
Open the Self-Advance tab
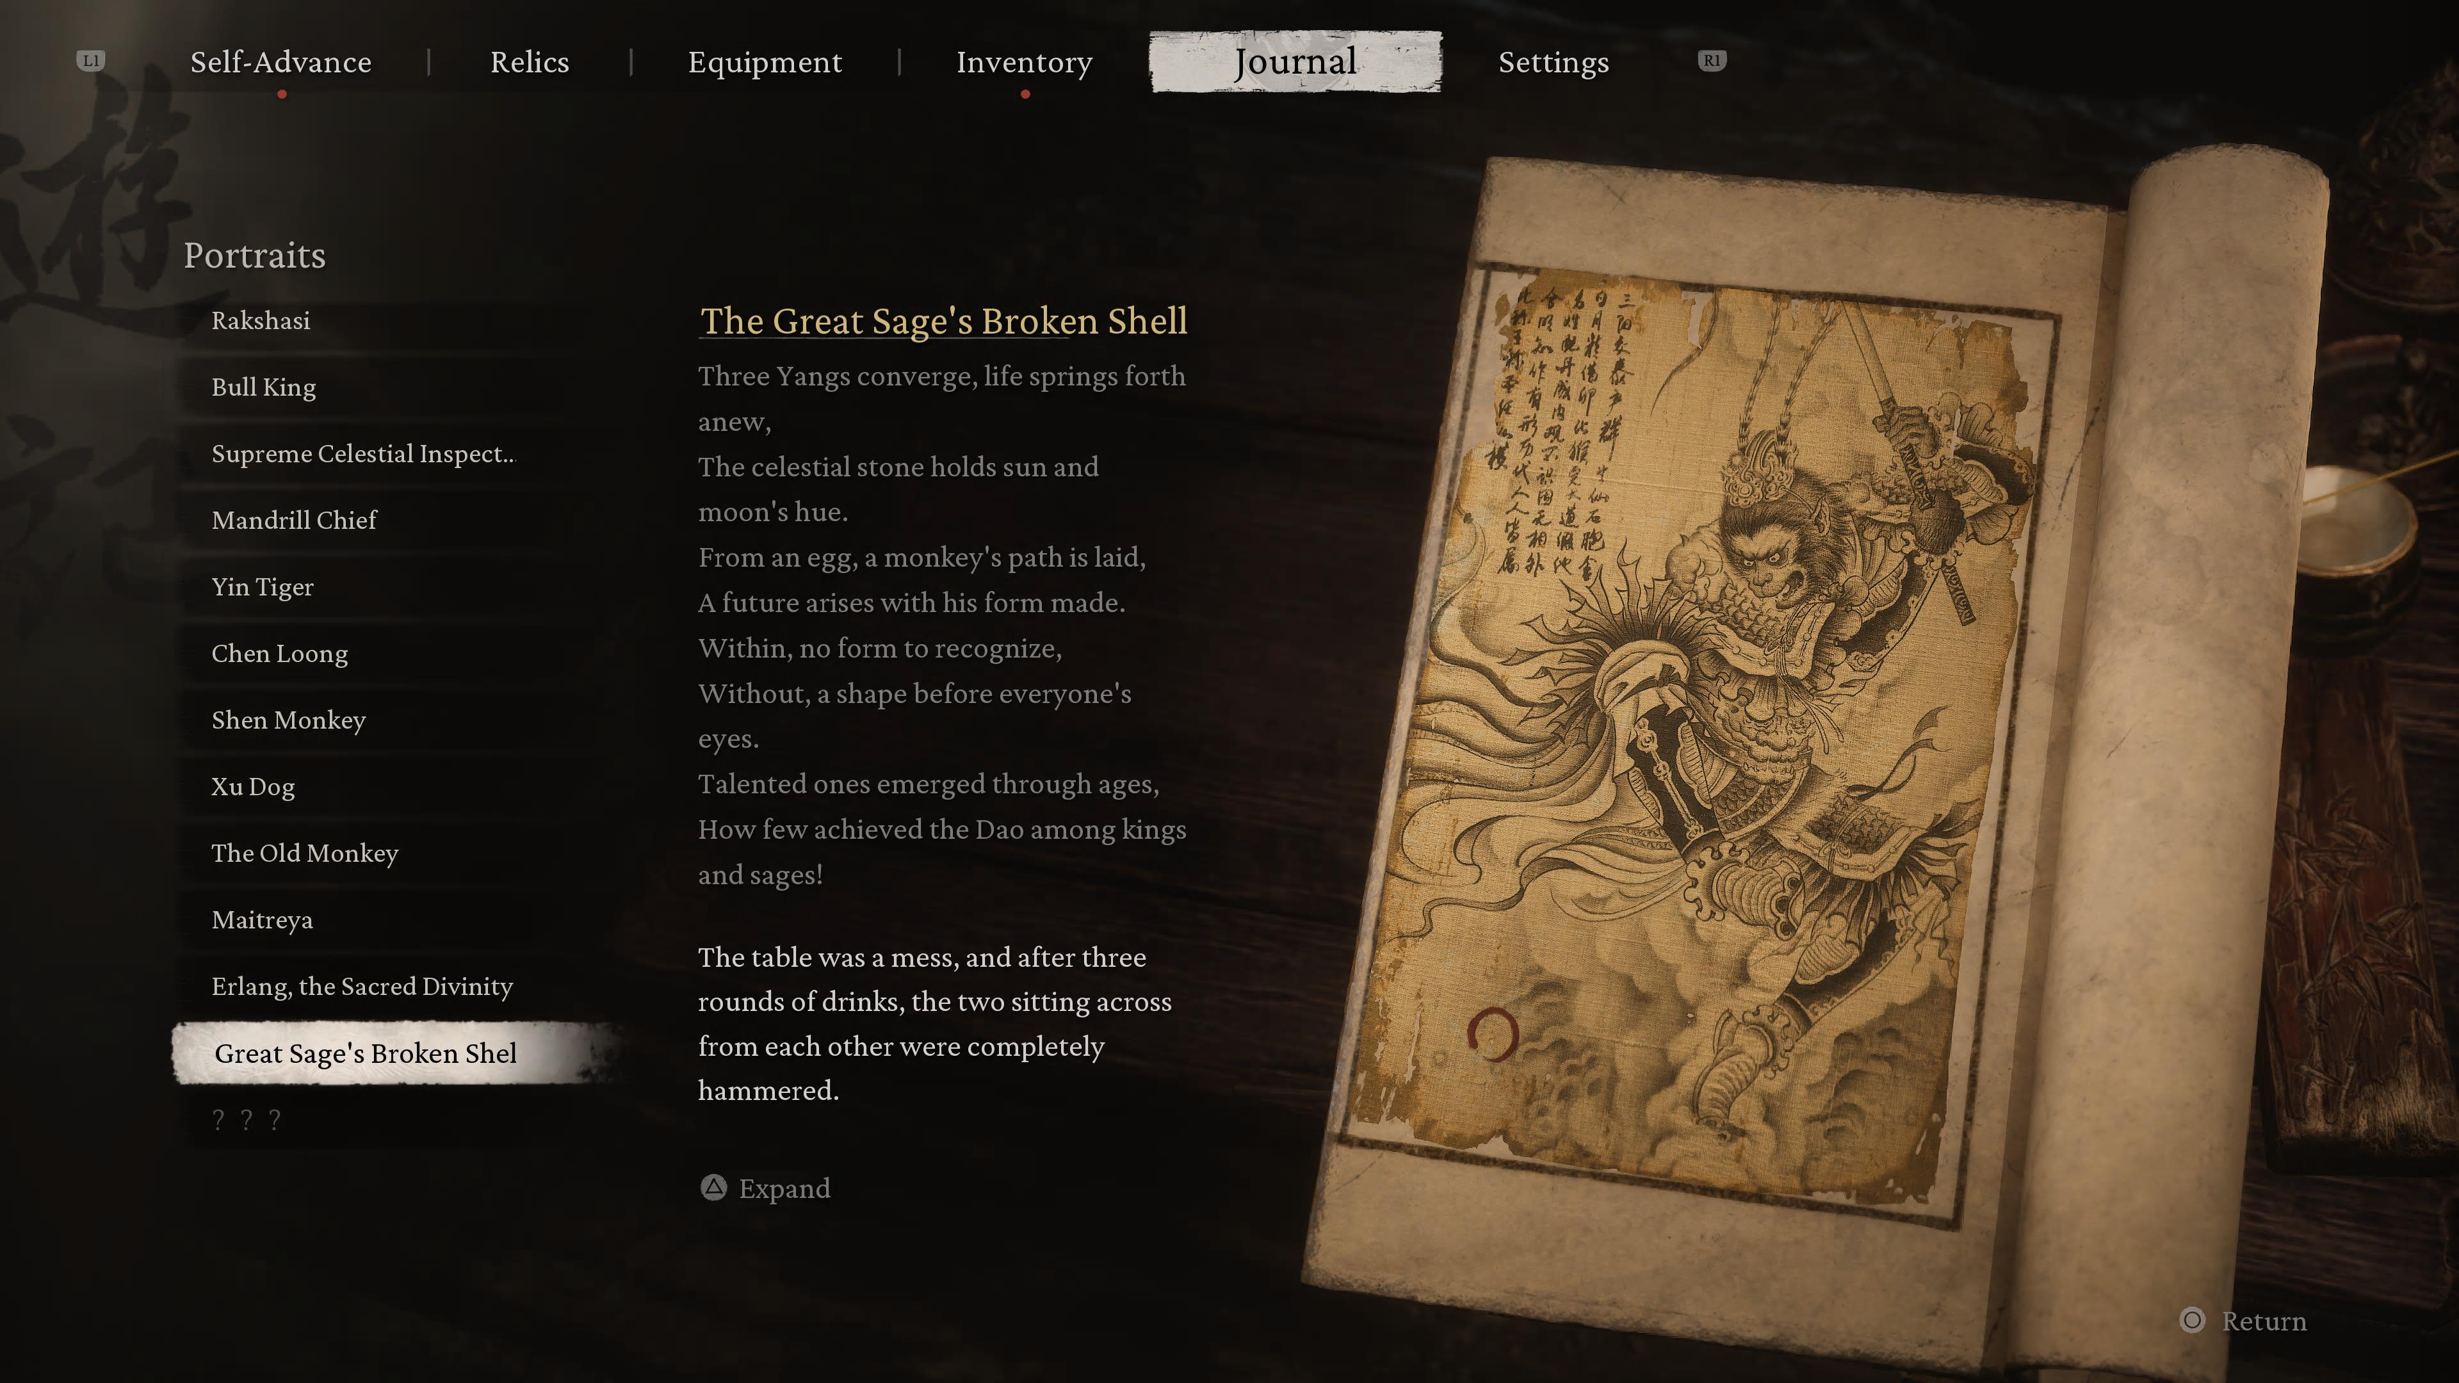[280, 62]
